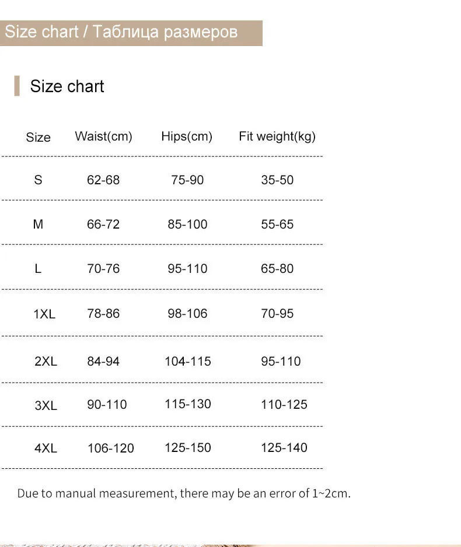This screenshot has width=461, height=547.
Task: Click the 2XL size row label
Action: pos(46,361)
